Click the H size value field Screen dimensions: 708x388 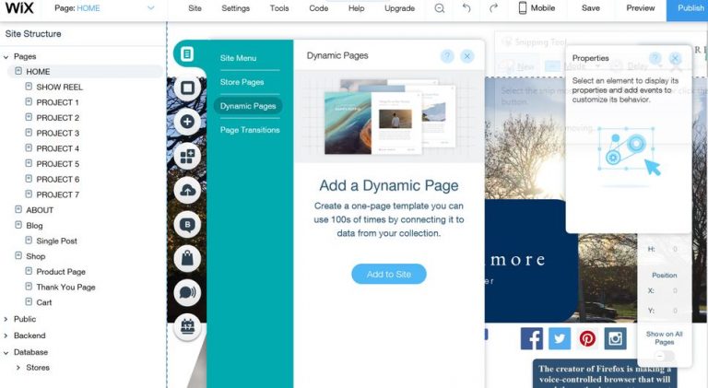pyautogui.click(x=675, y=249)
